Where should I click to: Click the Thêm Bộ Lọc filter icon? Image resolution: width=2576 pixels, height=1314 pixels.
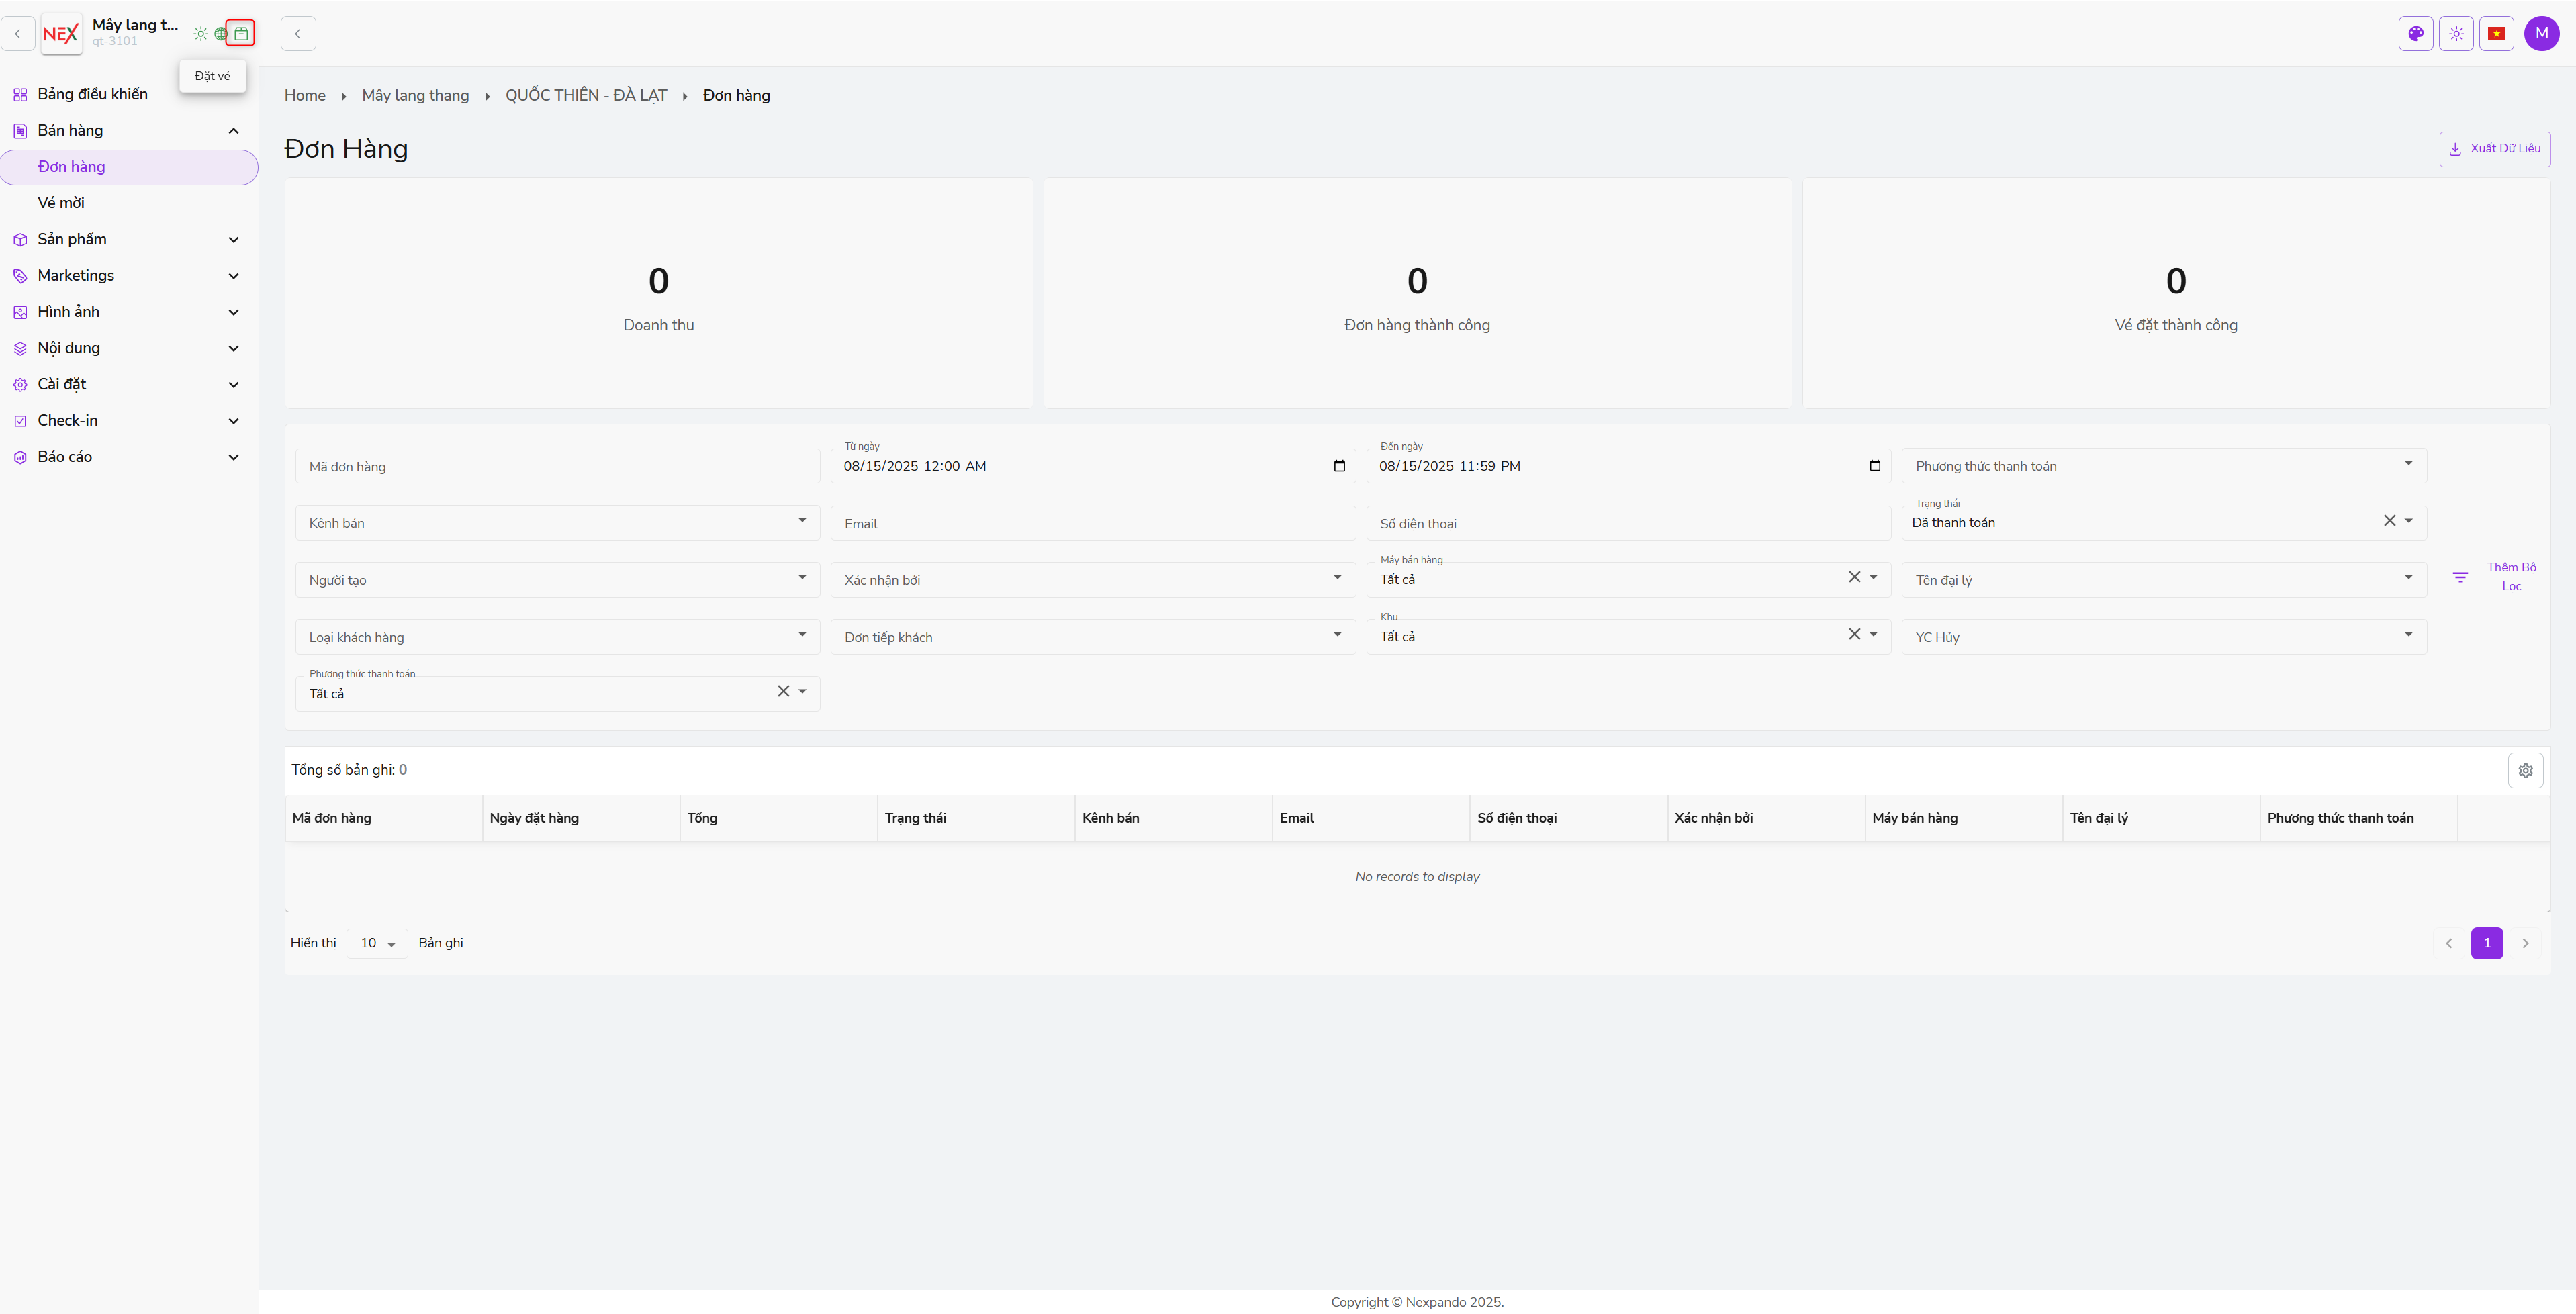[2460, 577]
